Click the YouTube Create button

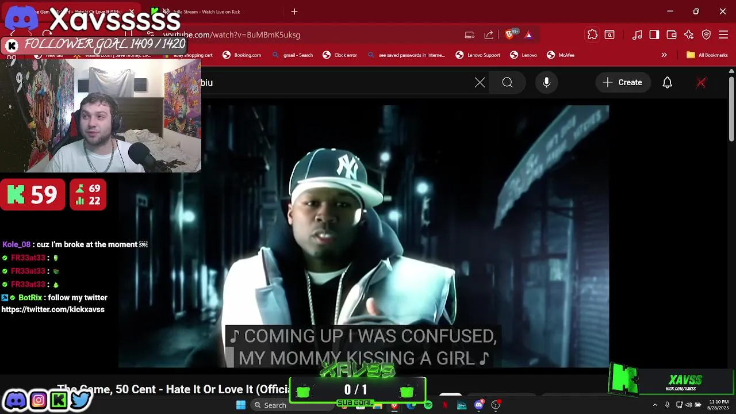623,83
